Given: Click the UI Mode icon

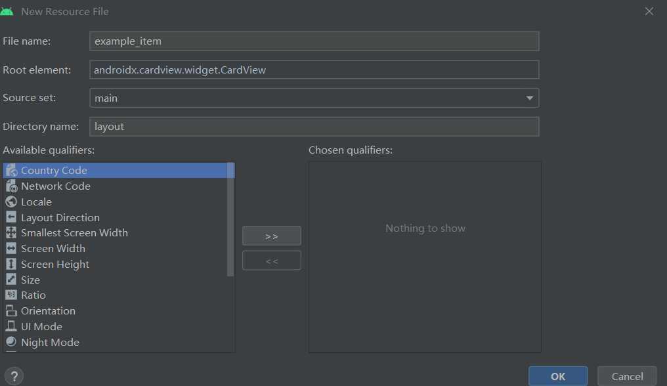Looking at the screenshot, I should (11, 326).
